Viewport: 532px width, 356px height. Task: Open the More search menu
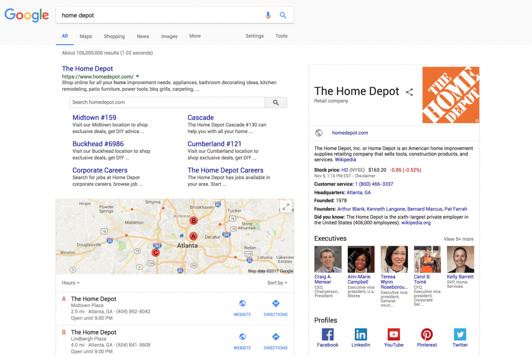click(195, 36)
